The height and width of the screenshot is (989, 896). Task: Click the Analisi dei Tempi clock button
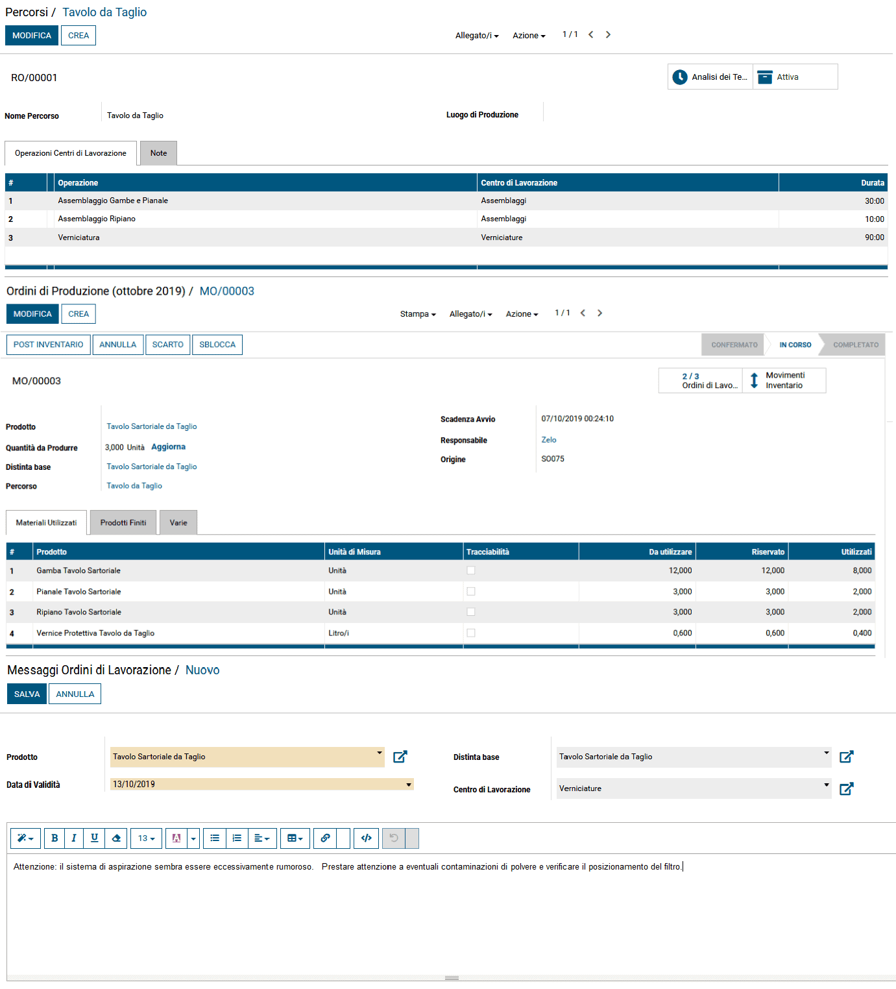[x=710, y=77]
